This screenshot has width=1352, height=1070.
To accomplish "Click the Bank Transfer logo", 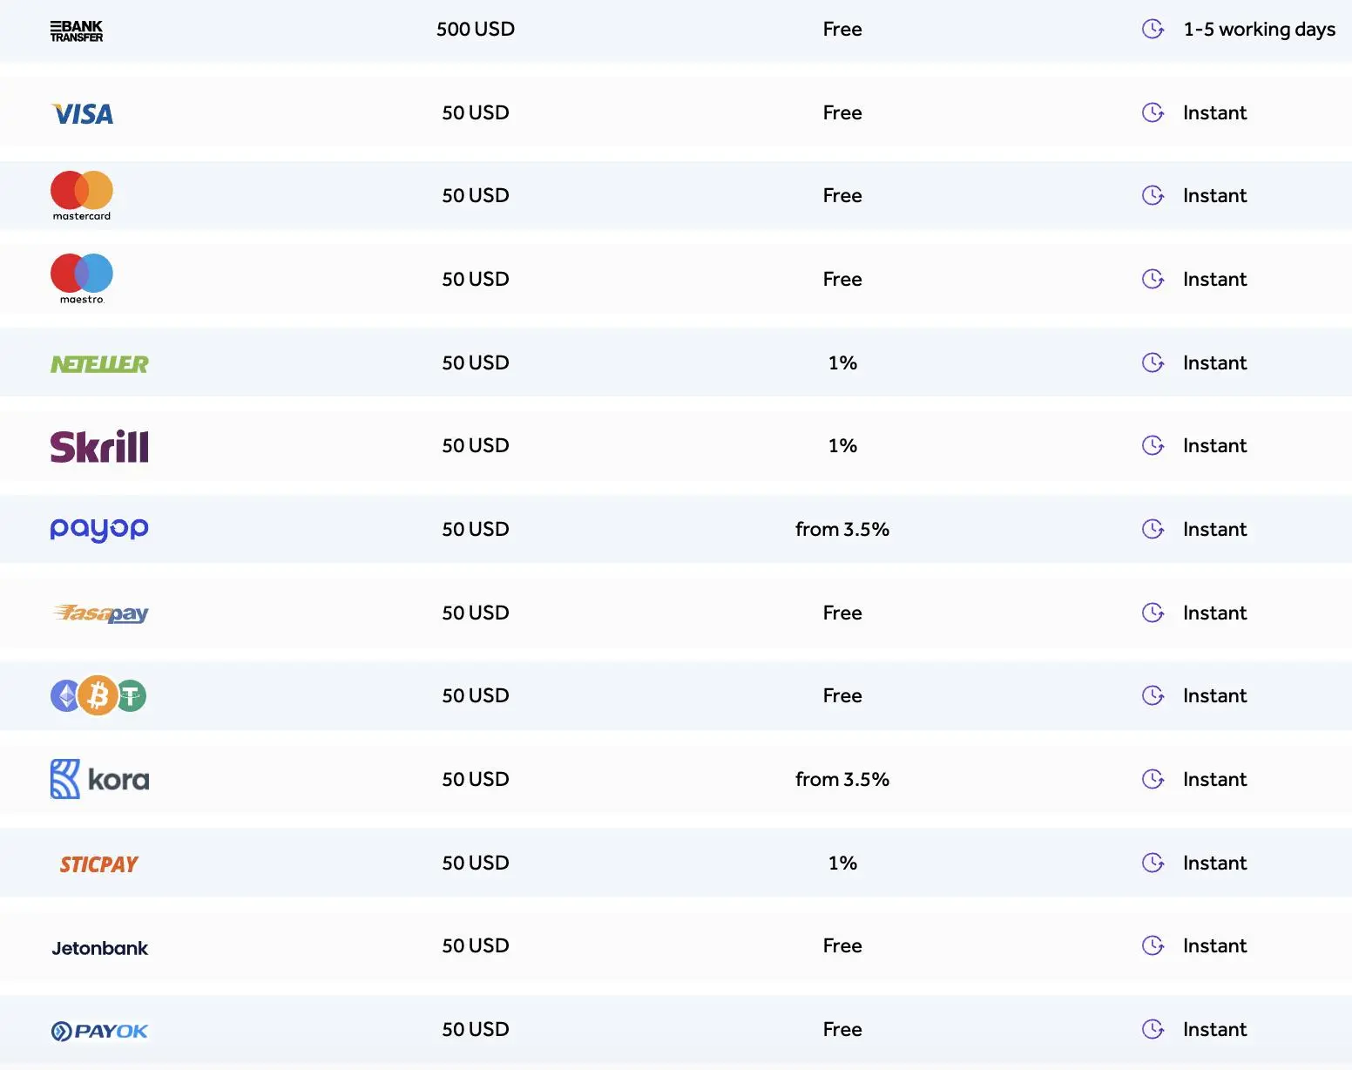I will (x=77, y=31).
